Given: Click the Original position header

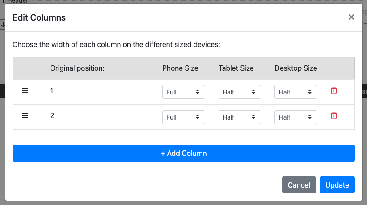Looking at the screenshot, I should tap(77, 68).
